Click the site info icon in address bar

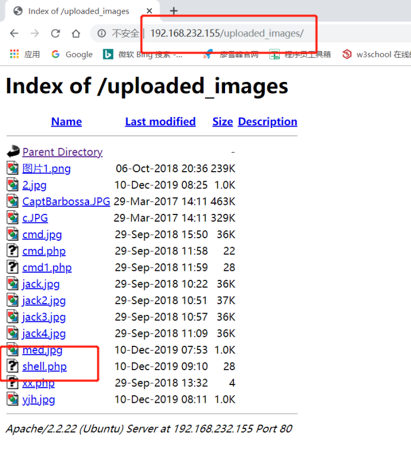pos(102,33)
